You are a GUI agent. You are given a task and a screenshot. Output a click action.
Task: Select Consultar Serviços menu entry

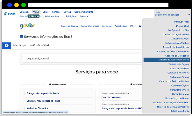[179, 90]
